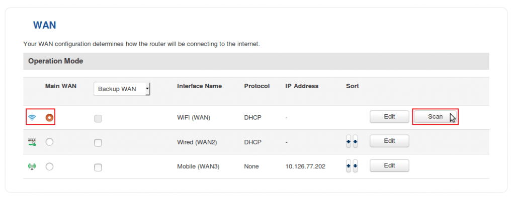This screenshot has width=515, height=200.
Task: Enable backup checkbox for Wired (WAN2)
Action: [98, 143]
